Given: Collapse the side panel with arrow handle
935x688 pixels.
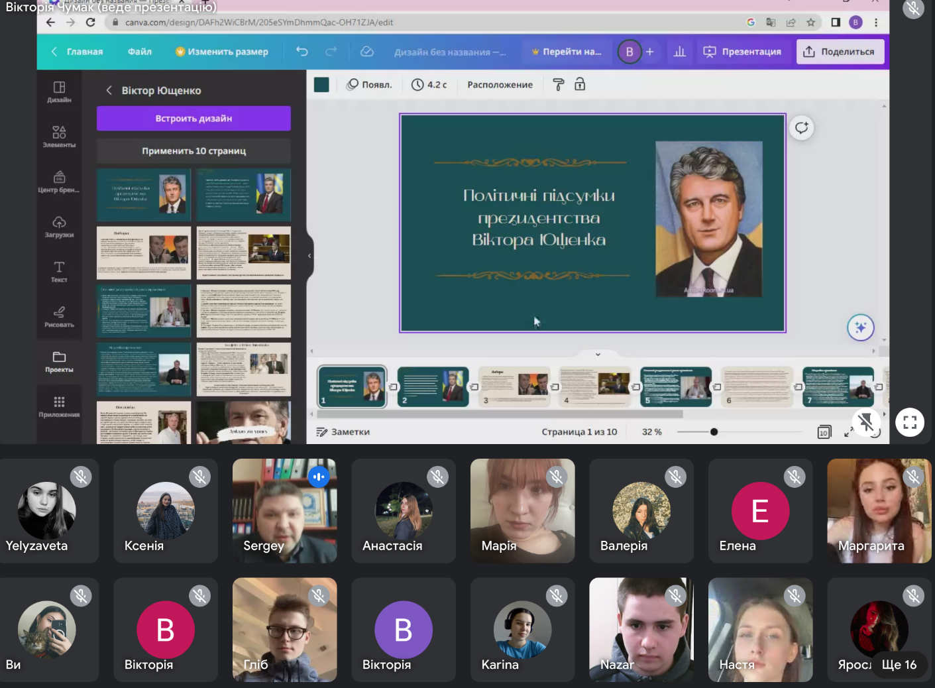Looking at the screenshot, I should coord(309,256).
